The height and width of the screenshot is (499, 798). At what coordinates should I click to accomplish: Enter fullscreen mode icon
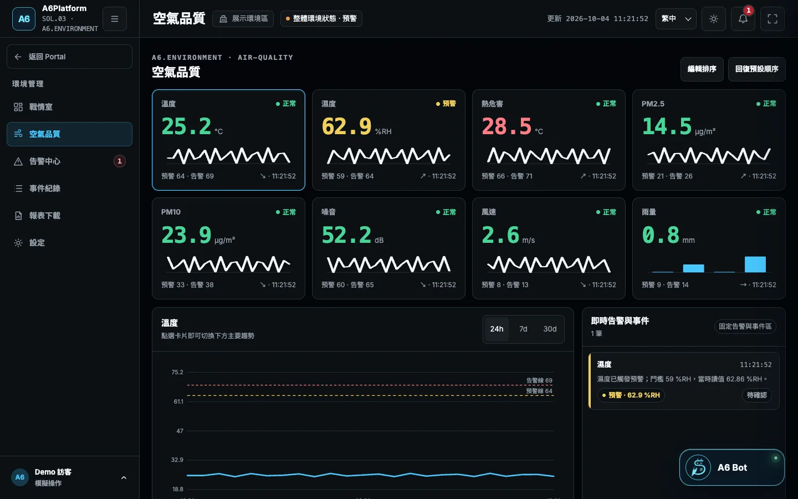click(773, 19)
